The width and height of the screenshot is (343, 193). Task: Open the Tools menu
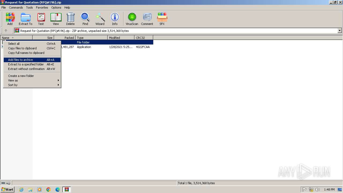[x=29, y=8]
